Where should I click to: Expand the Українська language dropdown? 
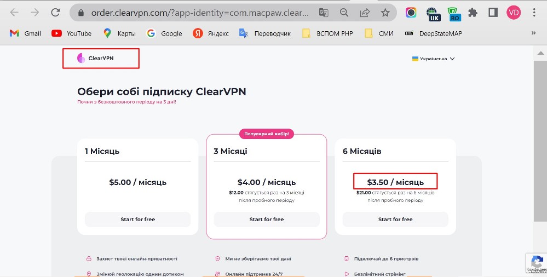click(x=433, y=59)
